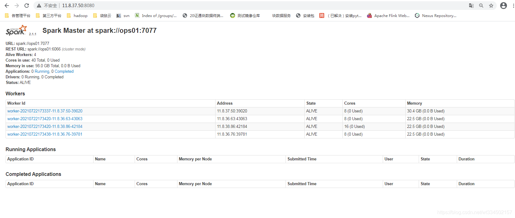
Task: Click the Running Applications heading
Action: coord(31,149)
